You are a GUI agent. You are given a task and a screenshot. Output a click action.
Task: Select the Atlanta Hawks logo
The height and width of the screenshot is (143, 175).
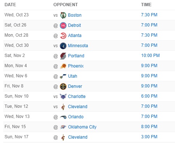click(x=63, y=36)
